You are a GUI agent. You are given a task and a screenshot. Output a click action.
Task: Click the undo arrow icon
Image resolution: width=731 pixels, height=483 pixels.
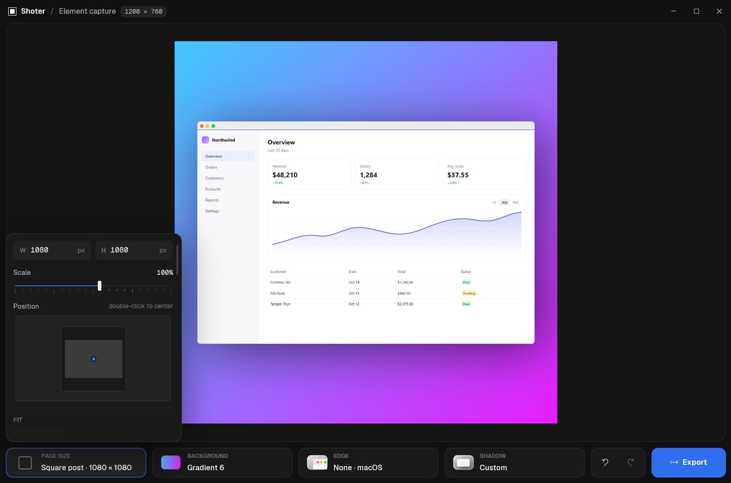point(605,462)
